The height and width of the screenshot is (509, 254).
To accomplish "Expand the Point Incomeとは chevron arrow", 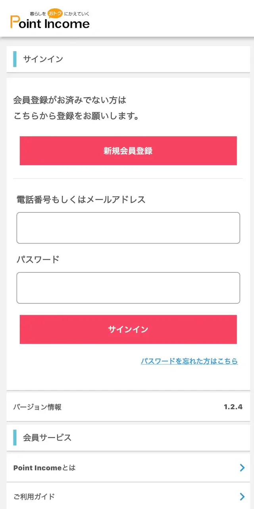I will point(242,468).
